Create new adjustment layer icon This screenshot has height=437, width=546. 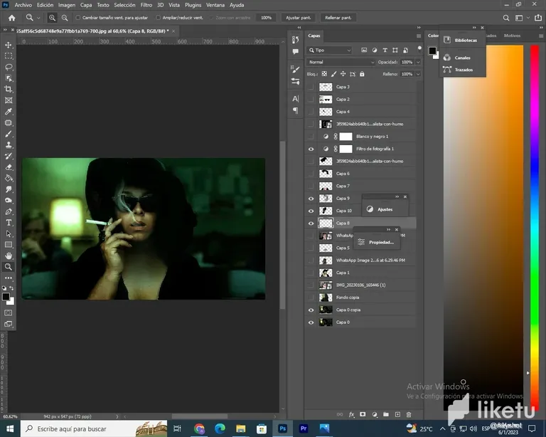375,414
